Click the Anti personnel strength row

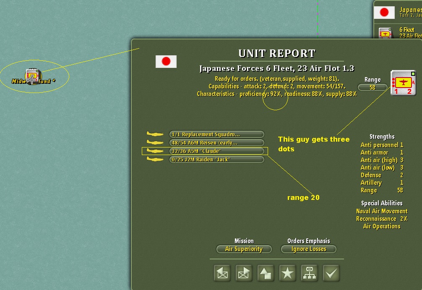click(x=382, y=145)
